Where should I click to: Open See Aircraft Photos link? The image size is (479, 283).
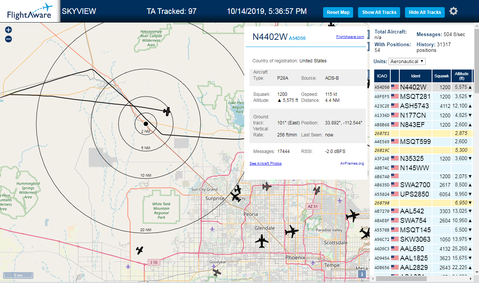click(x=265, y=163)
